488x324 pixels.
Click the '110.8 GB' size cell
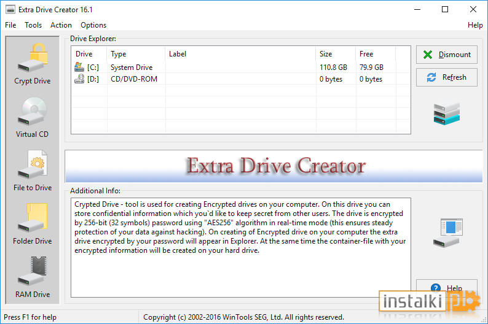click(333, 67)
